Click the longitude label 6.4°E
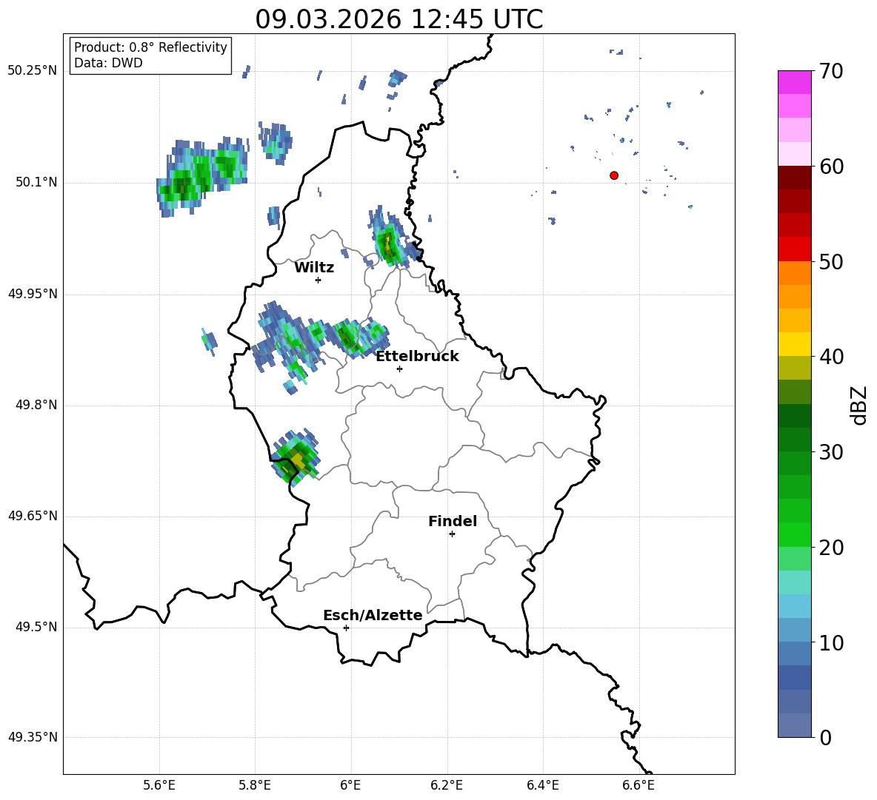 point(542,785)
